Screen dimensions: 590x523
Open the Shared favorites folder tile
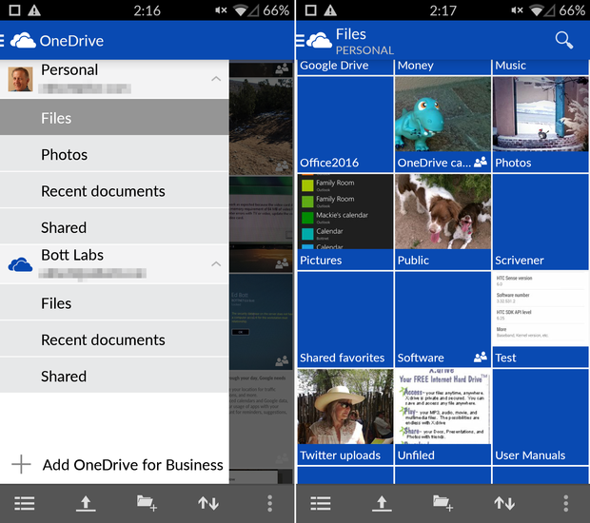345,320
